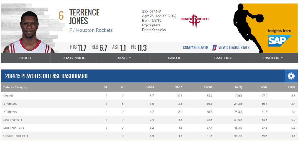This screenshot has height=141, width=299.
Task: Go to the Game Logs tab
Action: click(223, 58)
